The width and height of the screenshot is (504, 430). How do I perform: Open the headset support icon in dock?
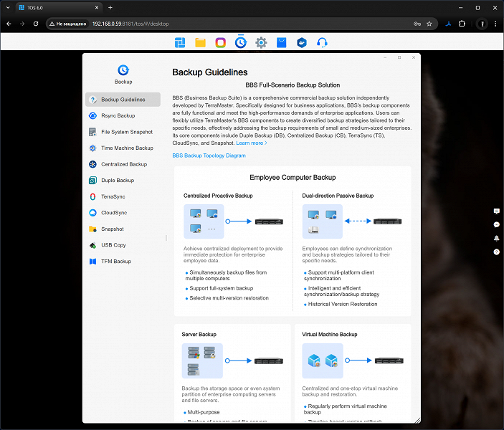pos(322,42)
